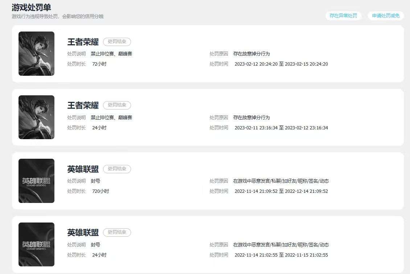This screenshot has width=410, height=274.
Task: Open the 王者荣耀 thumbnail on the 72小时 card
Action: point(36,54)
